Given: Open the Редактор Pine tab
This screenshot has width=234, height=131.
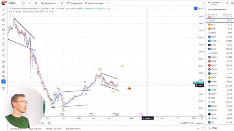Looking at the screenshot, I should pos(35,128).
